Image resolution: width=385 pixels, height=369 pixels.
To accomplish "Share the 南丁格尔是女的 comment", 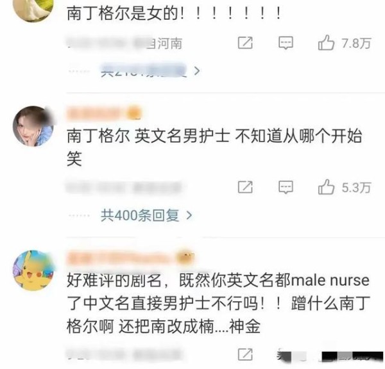I will tap(245, 43).
